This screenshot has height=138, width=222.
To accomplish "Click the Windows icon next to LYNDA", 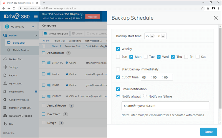I will (x=49, y=85).
